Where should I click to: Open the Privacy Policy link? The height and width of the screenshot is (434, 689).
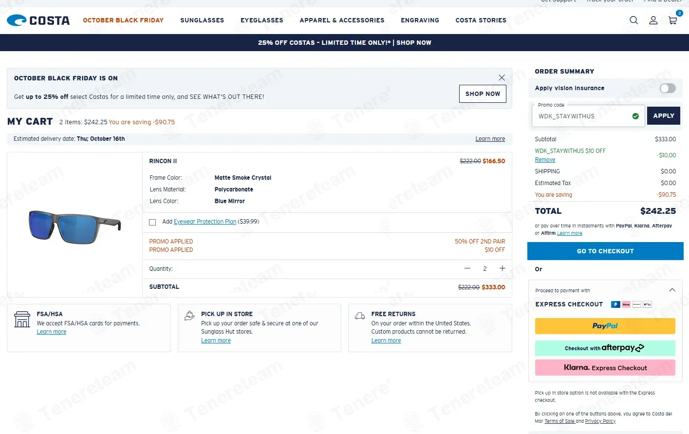(x=600, y=421)
